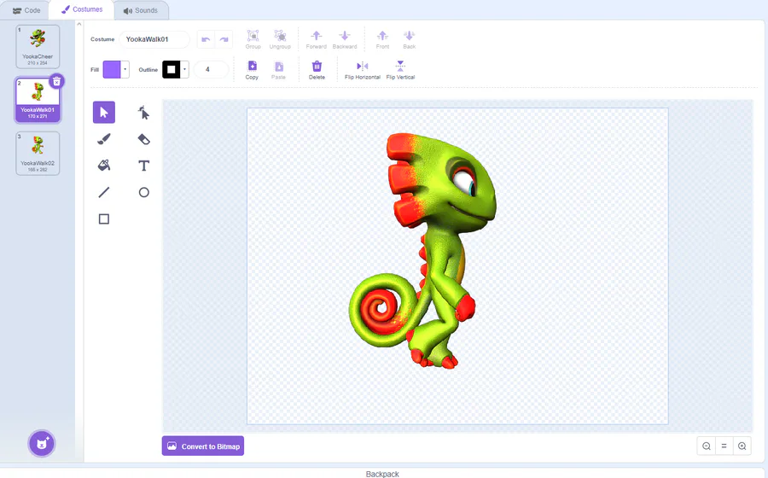Screen dimensions: 768x478
Task: Select the Rectangle tool
Action: point(104,219)
